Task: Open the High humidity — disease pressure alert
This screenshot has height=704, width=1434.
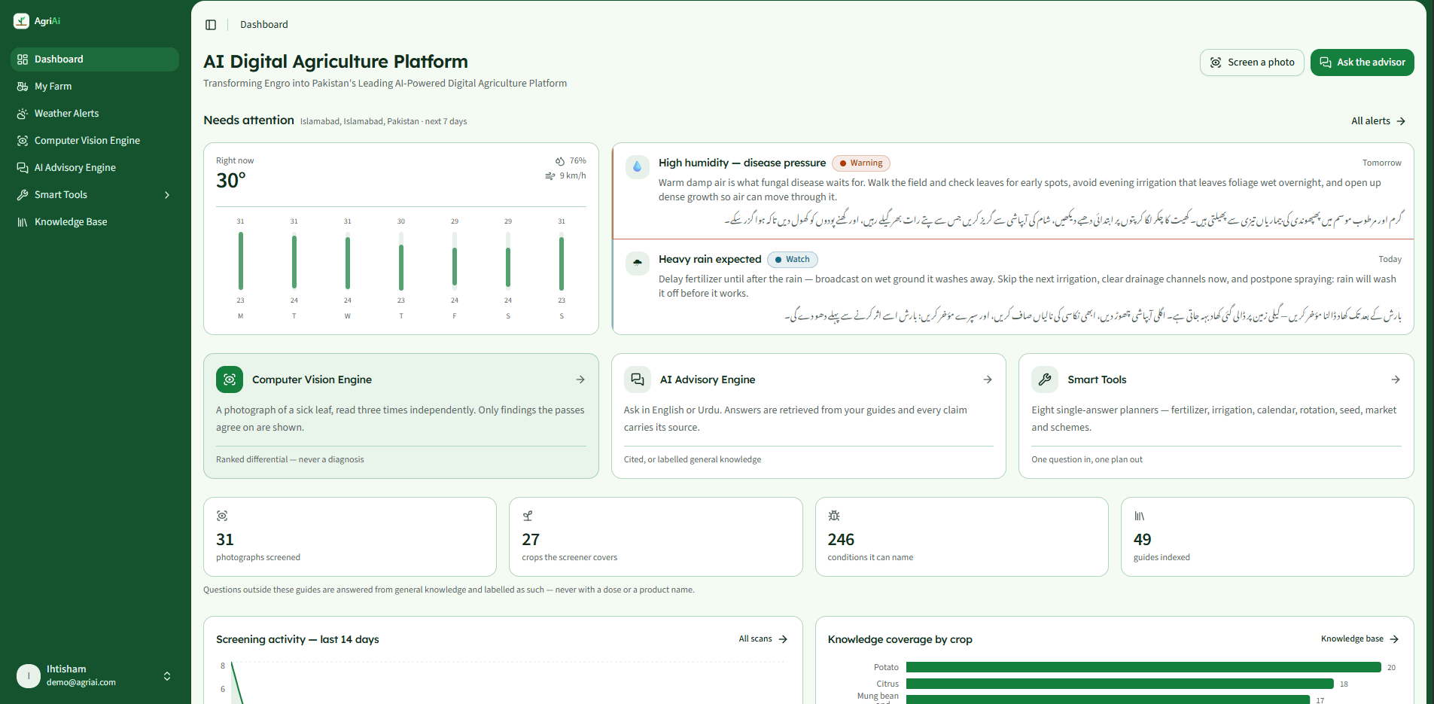Action: point(1013,191)
